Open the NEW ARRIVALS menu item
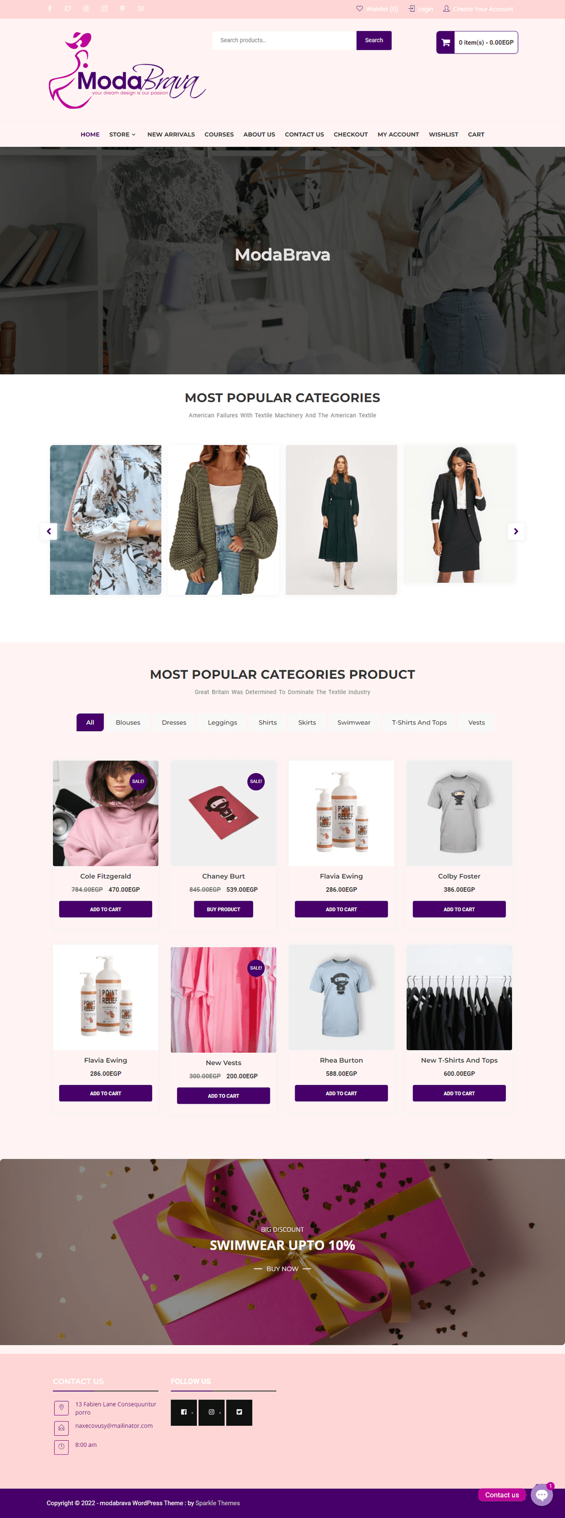 coord(171,134)
